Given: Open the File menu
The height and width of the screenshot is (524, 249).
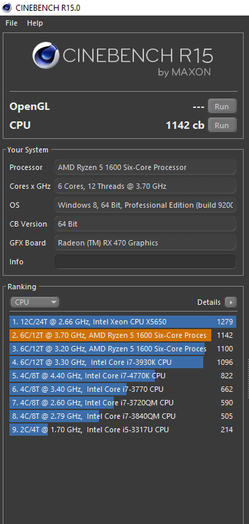Looking at the screenshot, I should coord(11,23).
